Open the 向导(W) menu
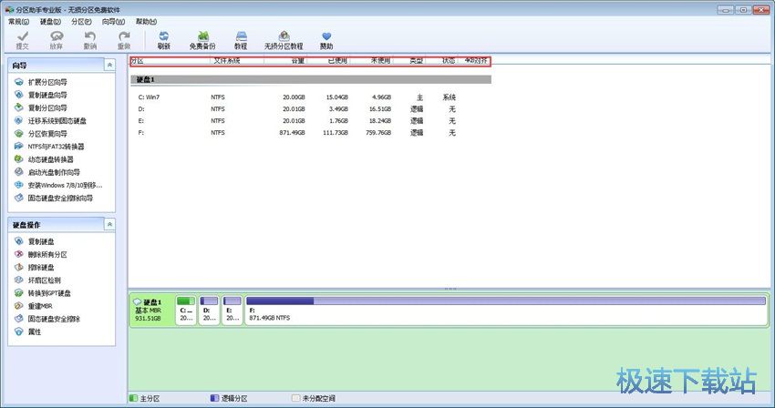 pyautogui.click(x=113, y=22)
